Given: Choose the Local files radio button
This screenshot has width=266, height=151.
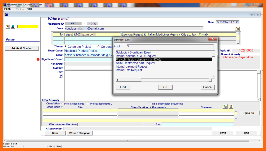Looking at the screenshot, I should [x=62, y=107].
